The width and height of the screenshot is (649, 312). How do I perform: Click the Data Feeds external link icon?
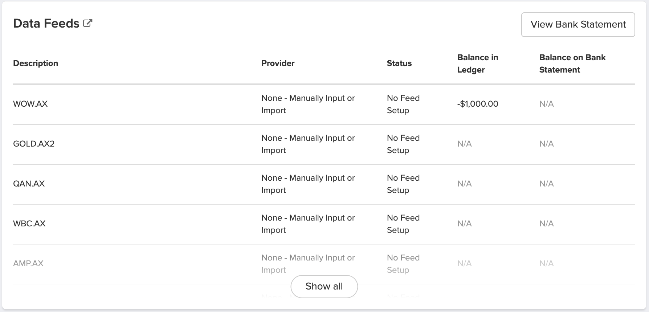[87, 22]
